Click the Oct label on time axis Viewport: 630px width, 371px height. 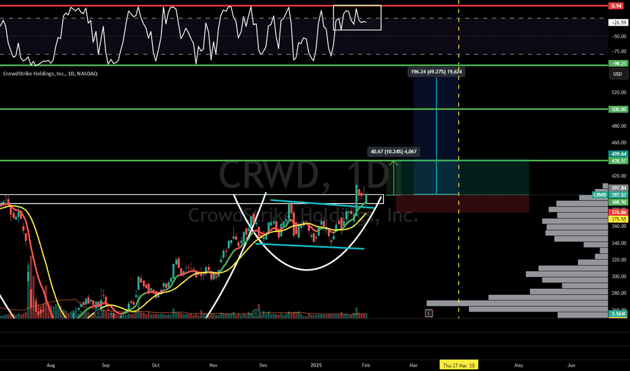point(155,366)
